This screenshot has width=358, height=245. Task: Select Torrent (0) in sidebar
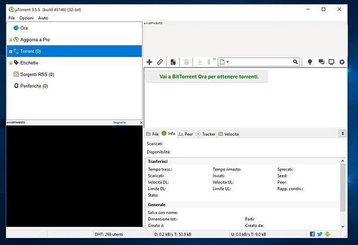[74, 51]
